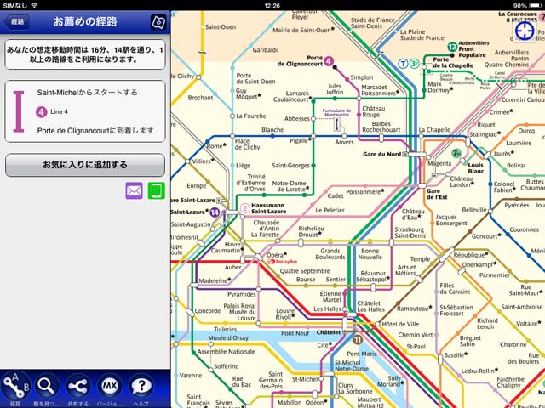Tap the Gare de l'Est station label
The height and width of the screenshot is (408, 545).
[437, 194]
